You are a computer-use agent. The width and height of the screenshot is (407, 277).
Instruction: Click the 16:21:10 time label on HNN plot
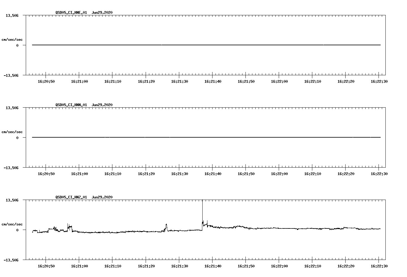click(x=113, y=174)
